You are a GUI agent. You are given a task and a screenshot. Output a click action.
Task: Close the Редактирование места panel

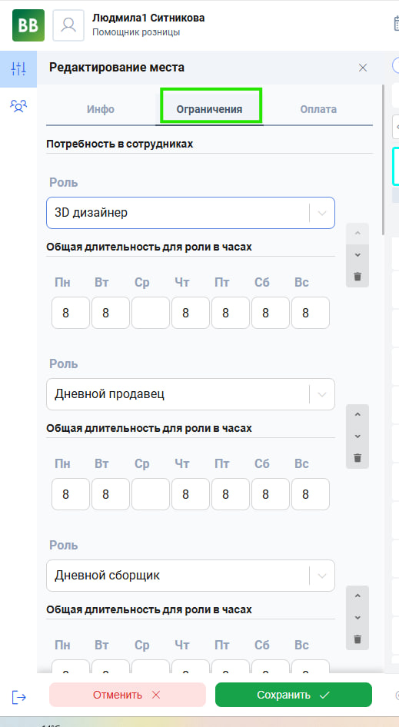pyautogui.click(x=363, y=68)
